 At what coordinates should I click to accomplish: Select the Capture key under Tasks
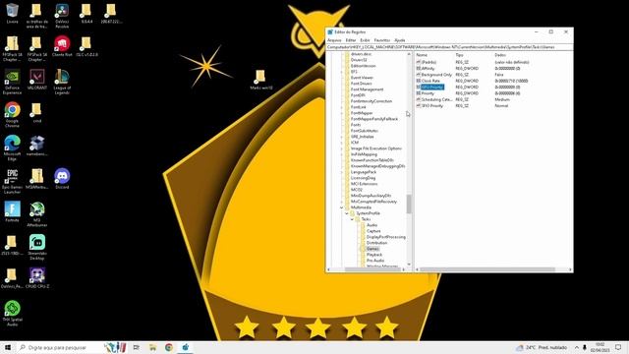373,231
